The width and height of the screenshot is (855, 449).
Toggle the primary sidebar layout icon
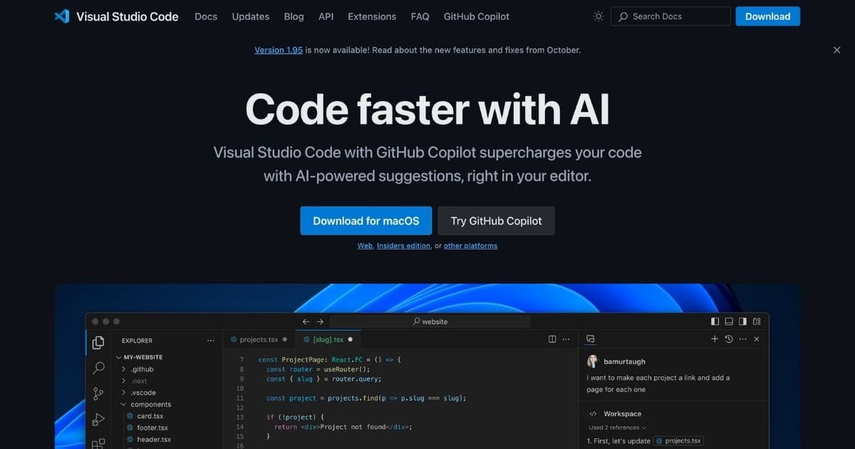coord(715,321)
